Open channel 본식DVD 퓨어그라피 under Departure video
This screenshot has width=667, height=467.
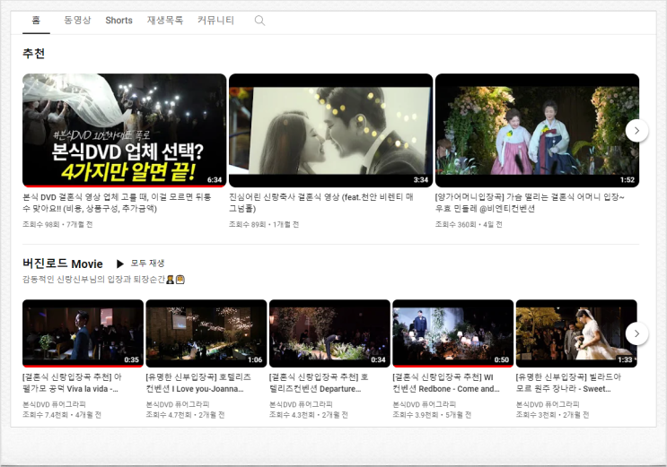point(301,404)
